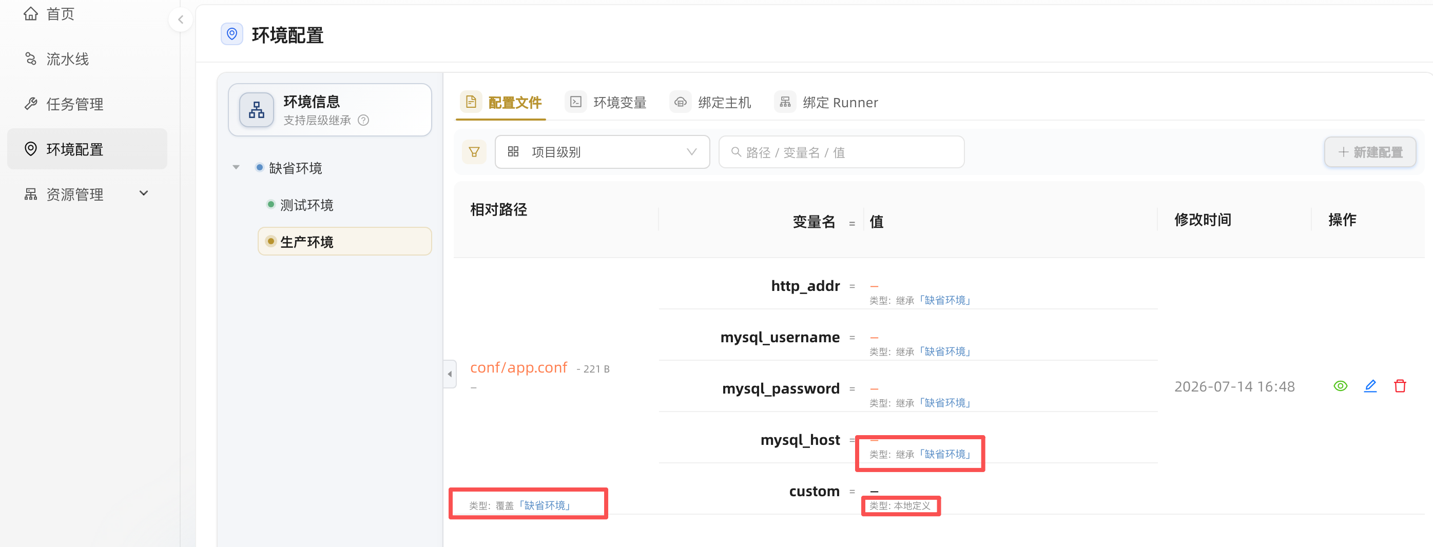Image resolution: width=1433 pixels, height=547 pixels.
Task: Switch to the 环境变量 tab
Action: (x=606, y=102)
